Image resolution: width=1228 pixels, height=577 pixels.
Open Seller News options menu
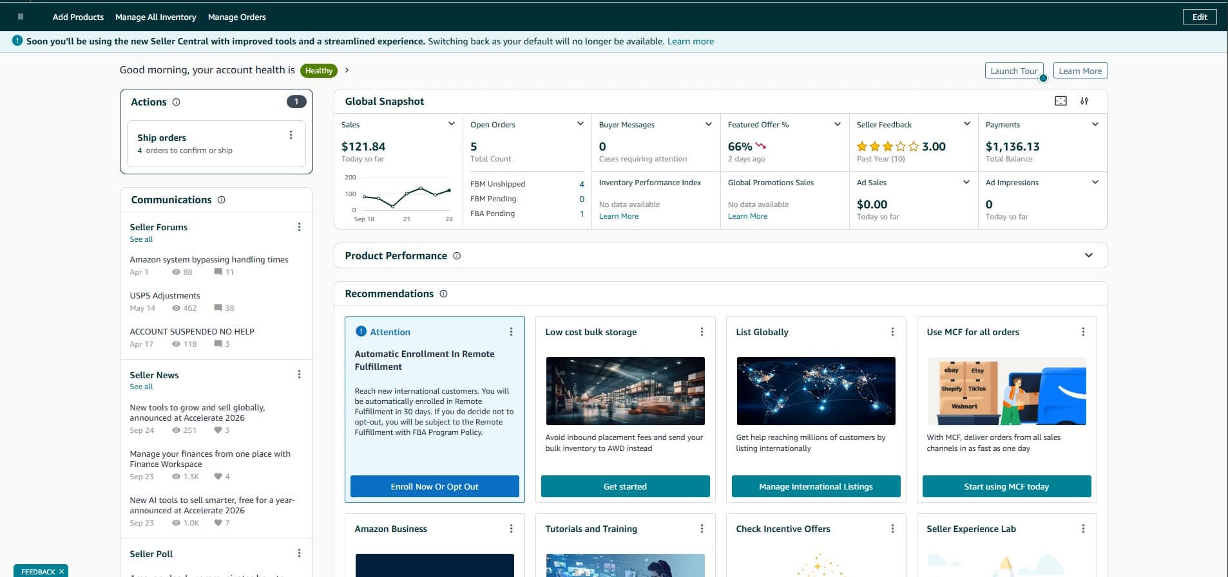[299, 374]
